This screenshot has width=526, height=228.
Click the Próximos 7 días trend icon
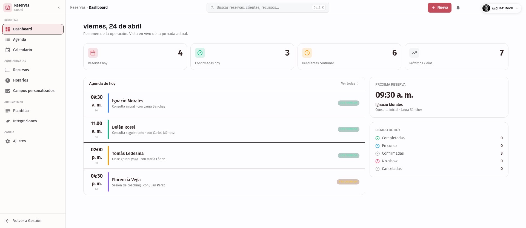pyautogui.click(x=414, y=53)
